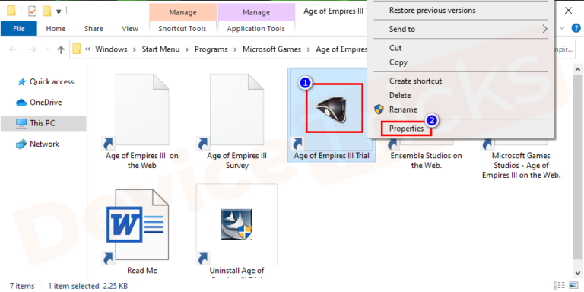Click the Network icon in sidebar

pyautogui.click(x=21, y=144)
